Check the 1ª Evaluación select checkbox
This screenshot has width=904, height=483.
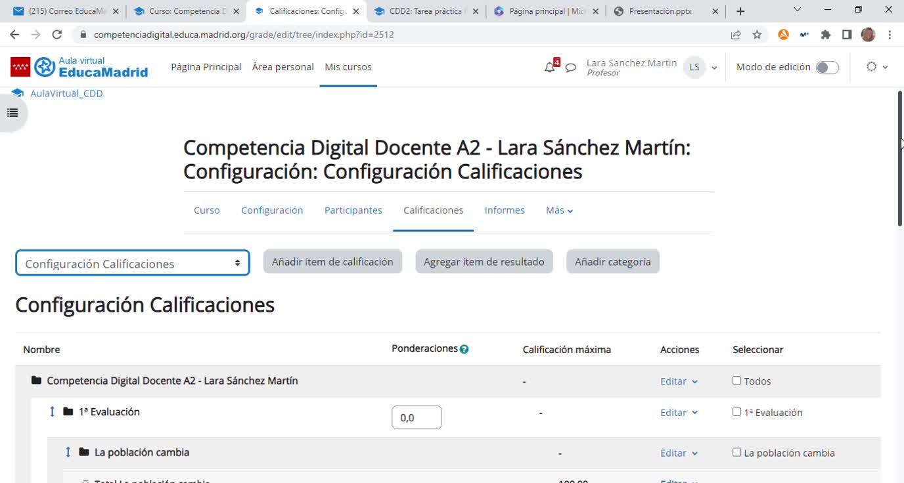[x=736, y=412]
